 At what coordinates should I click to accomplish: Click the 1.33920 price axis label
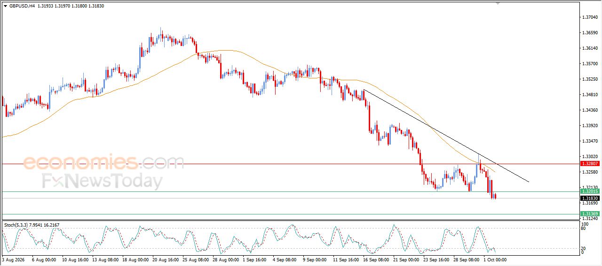[x=590, y=126]
